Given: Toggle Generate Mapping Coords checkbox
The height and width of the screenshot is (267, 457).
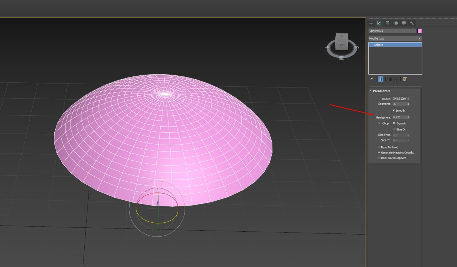Looking at the screenshot, I should pos(379,152).
